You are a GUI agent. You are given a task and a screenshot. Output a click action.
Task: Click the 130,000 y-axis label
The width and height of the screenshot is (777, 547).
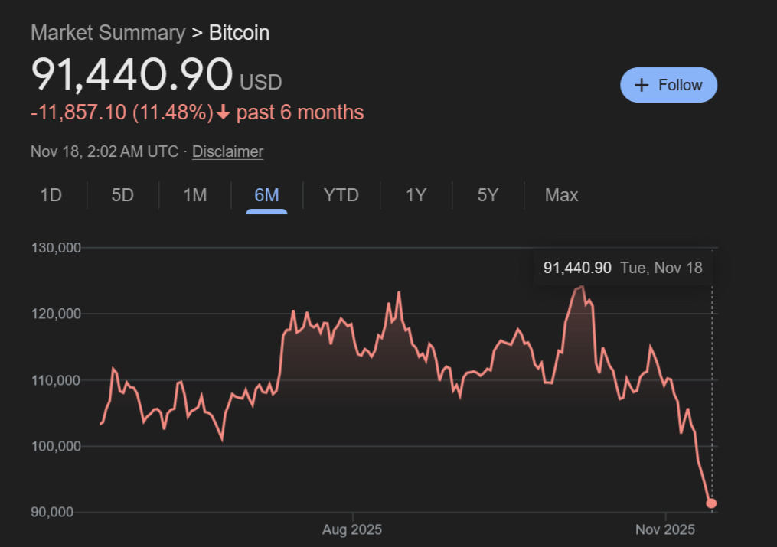click(56, 248)
